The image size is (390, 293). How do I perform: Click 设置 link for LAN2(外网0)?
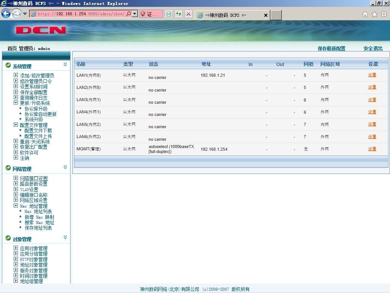(x=372, y=87)
